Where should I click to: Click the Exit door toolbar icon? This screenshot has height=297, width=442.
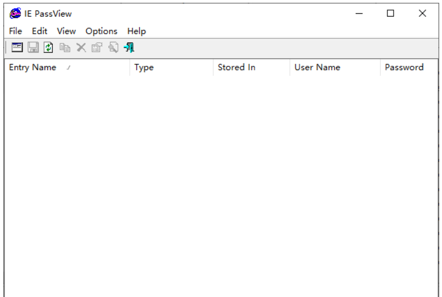[129, 48]
